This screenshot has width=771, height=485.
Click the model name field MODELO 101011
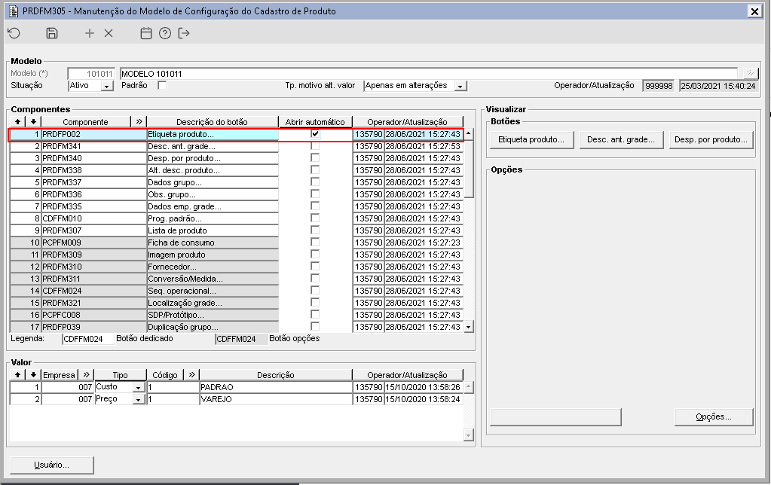(428, 74)
